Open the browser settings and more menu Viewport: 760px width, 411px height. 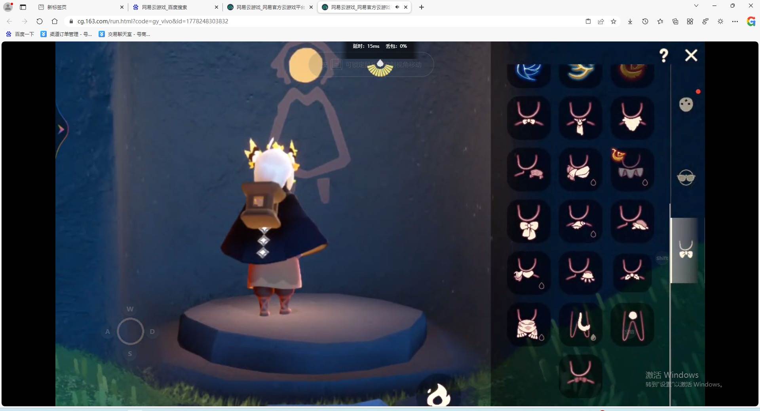735,21
